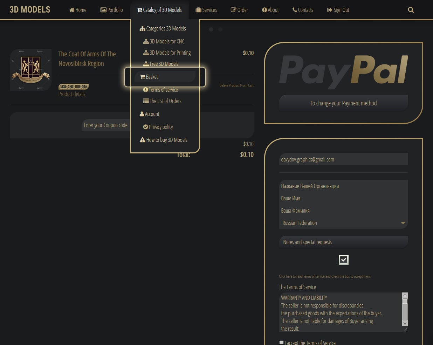This screenshot has height=345, width=433.
Task: Toggle the large checked checkbox icon
Action: pyautogui.click(x=344, y=260)
